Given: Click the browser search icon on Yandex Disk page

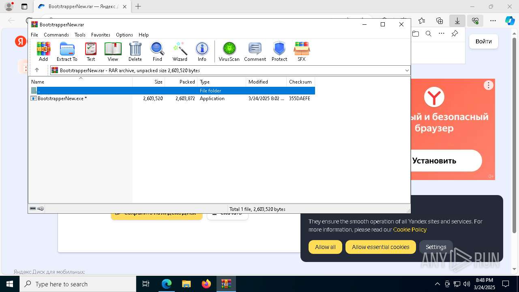Looking at the screenshot, I should 429,34.
